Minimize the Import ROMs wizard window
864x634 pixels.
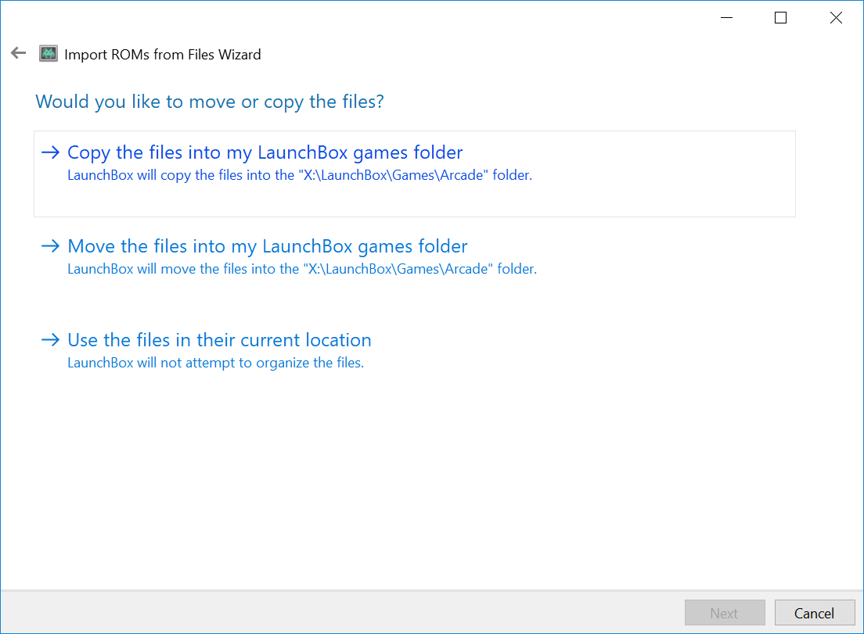coord(727,18)
